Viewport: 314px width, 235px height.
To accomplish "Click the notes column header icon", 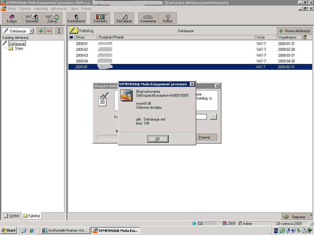I will click(x=305, y=37).
